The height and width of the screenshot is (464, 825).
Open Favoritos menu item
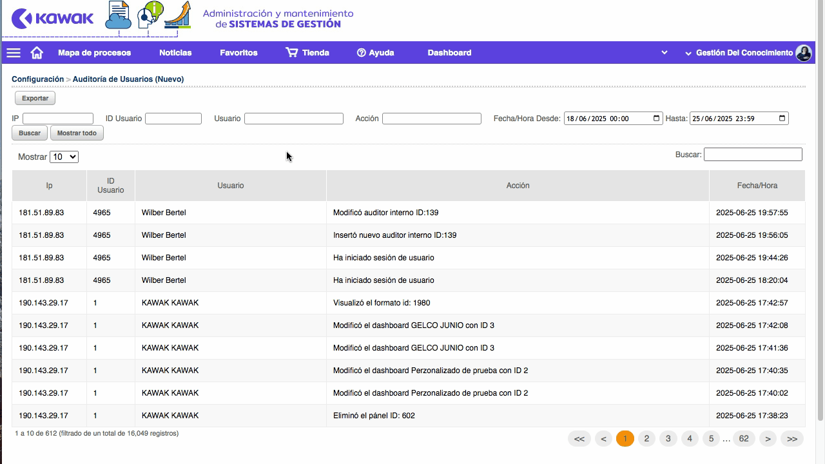(x=238, y=53)
